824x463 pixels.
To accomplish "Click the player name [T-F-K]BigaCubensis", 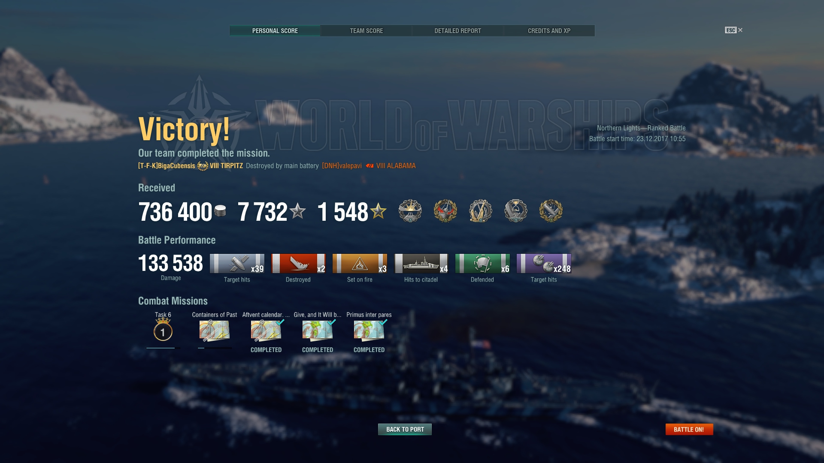I will point(167,166).
